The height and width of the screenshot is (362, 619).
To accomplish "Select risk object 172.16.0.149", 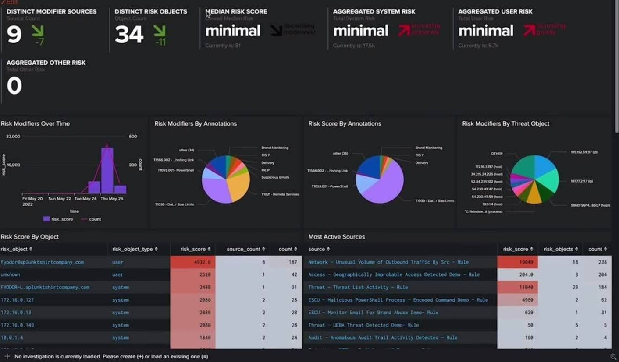I will pyautogui.click(x=17, y=325).
